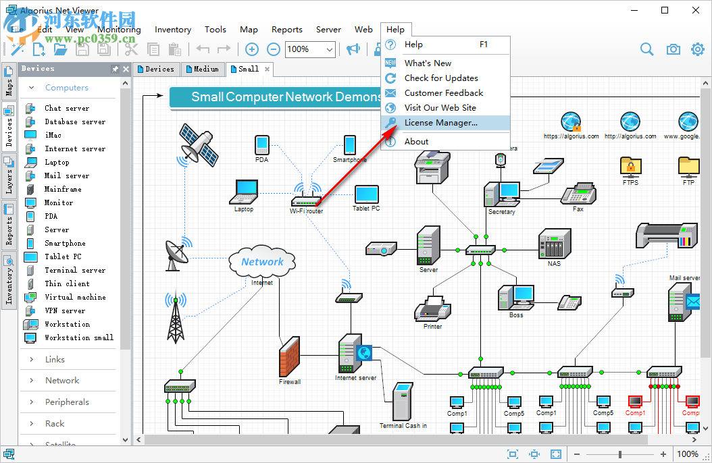Click Visit Our Web Site in Help menu
Image resolution: width=712 pixels, height=463 pixels.
tap(441, 107)
